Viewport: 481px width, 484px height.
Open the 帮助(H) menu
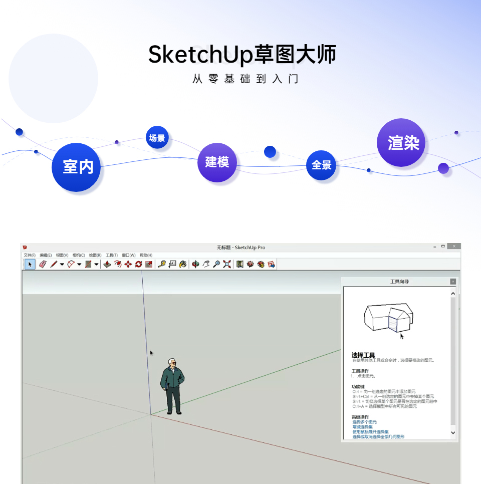click(x=146, y=255)
